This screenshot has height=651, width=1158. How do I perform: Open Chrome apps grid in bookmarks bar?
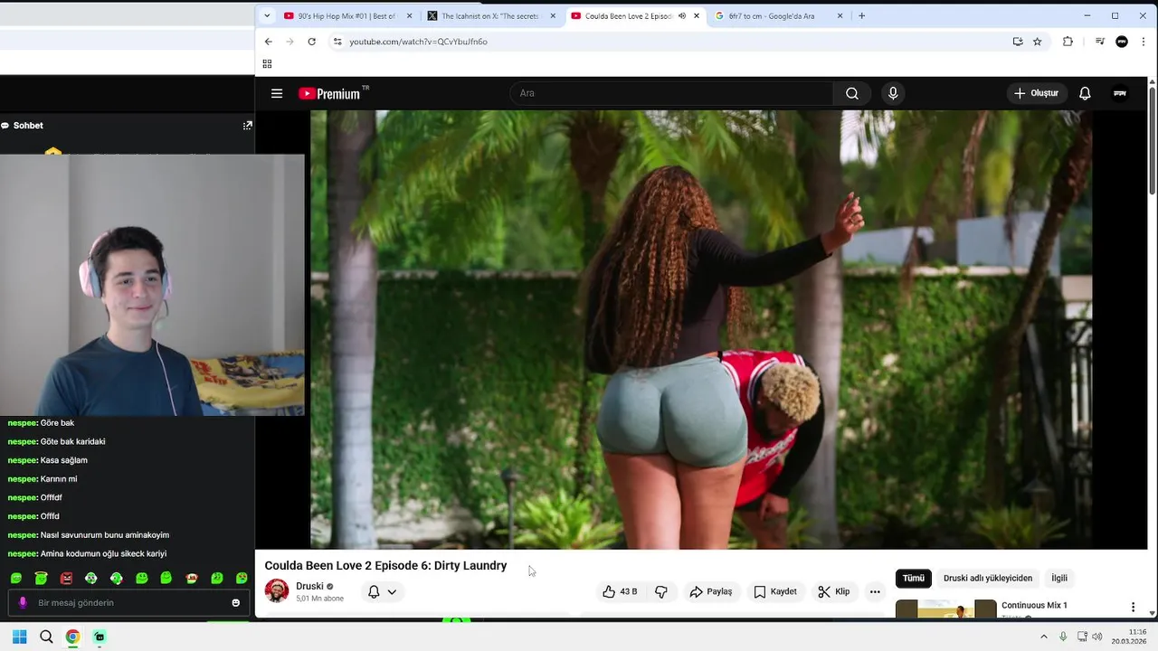pyautogui.click(x=267, y=63)
